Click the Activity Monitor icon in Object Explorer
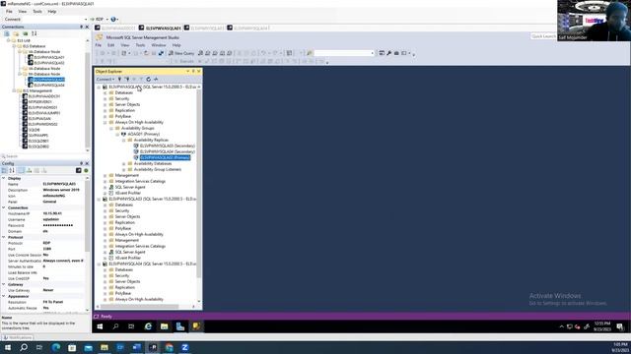 tap(156, 79)
